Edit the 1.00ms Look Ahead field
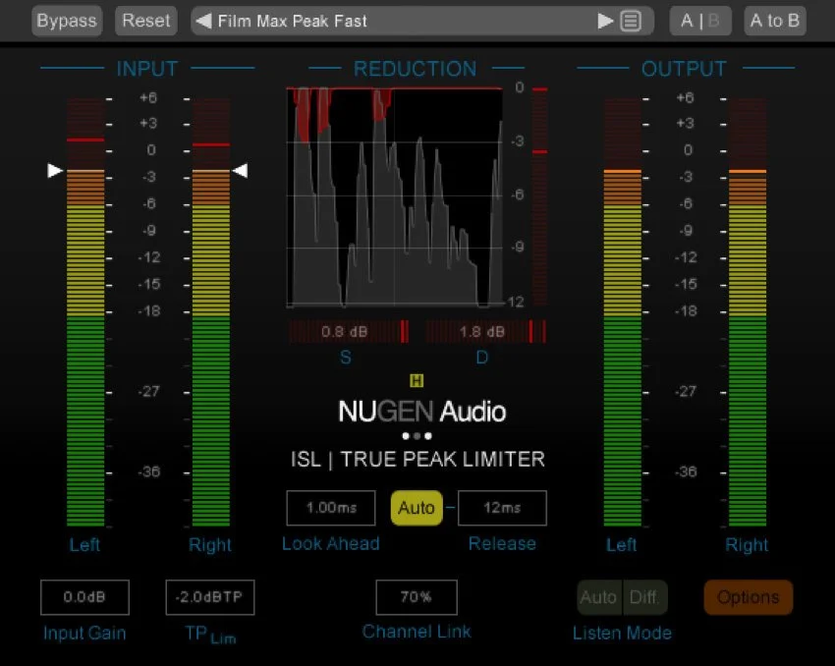The height and width of the screenshot is (666, 835). coord(331,508)
